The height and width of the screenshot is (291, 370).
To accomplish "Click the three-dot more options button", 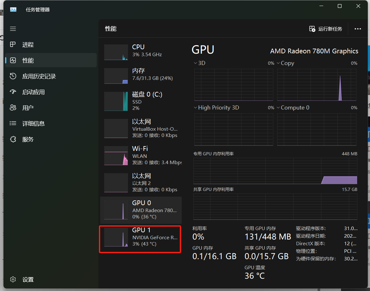I will [x=358, y=29].
